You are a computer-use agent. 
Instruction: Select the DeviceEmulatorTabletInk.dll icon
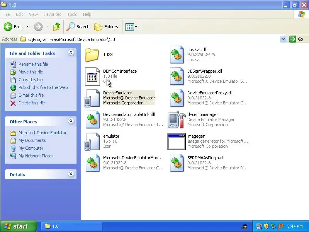click(92, 120)
